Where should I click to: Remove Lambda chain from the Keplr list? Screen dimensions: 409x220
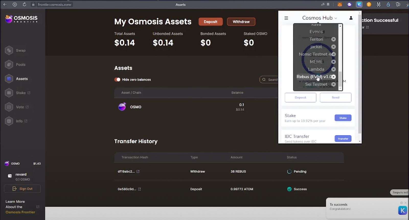pyautogui.click(x=334, y=69)
